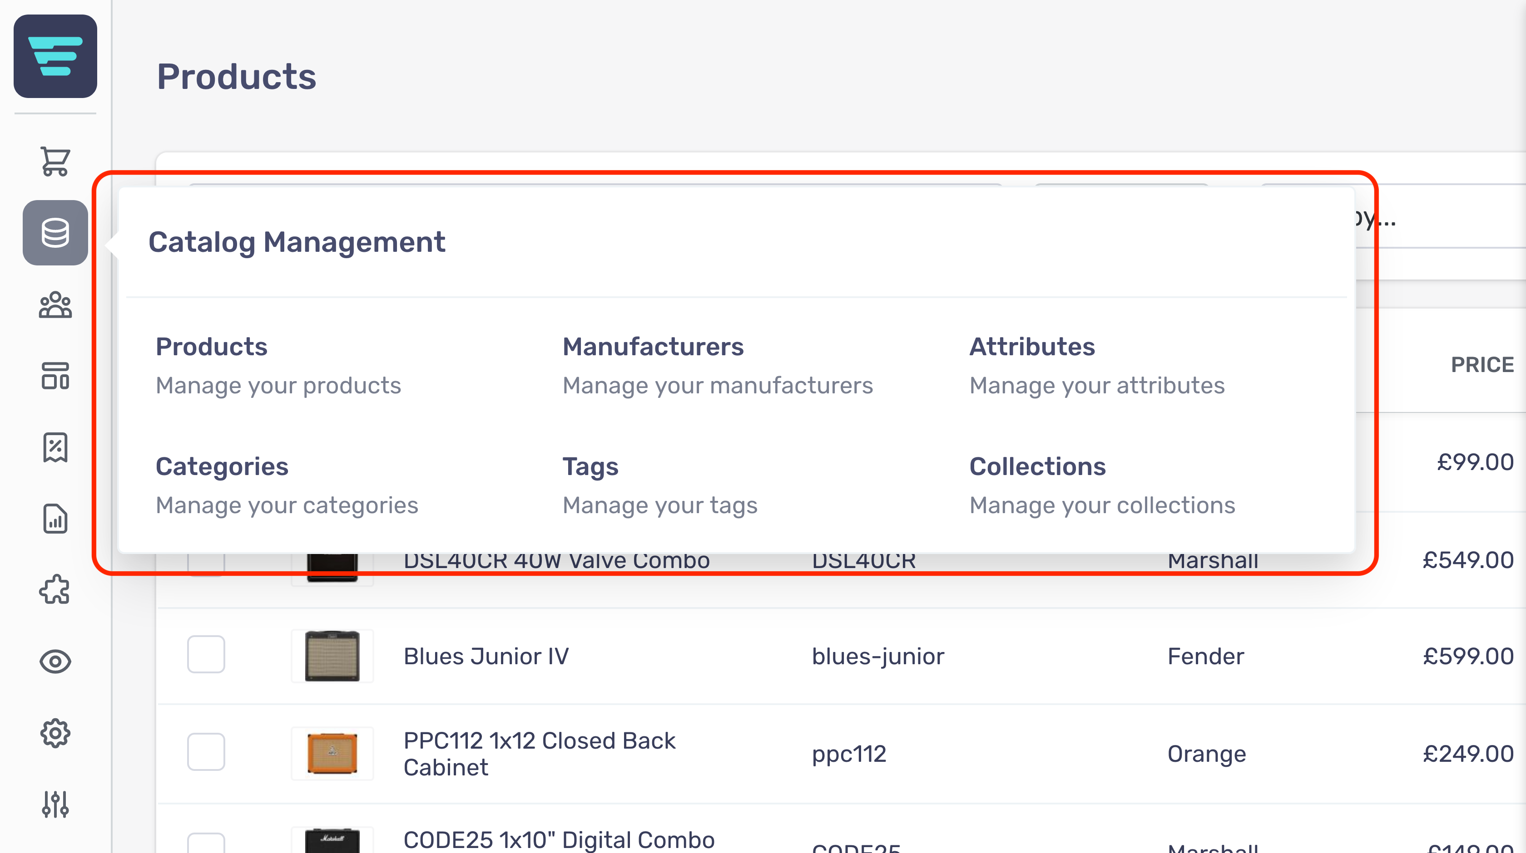Open the Blues Junior IV product name
Image resolution: width=1526 pixels, height=853 pixels.
(x=486, y=656)
